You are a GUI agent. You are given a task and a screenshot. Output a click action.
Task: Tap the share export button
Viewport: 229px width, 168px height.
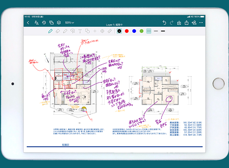click(x=187, y=23)
